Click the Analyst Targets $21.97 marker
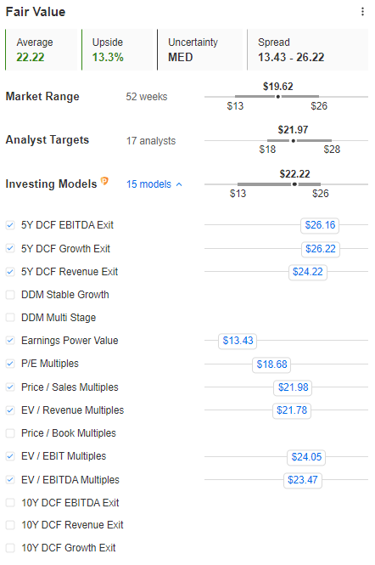375x565 pixels. point(294,140)
